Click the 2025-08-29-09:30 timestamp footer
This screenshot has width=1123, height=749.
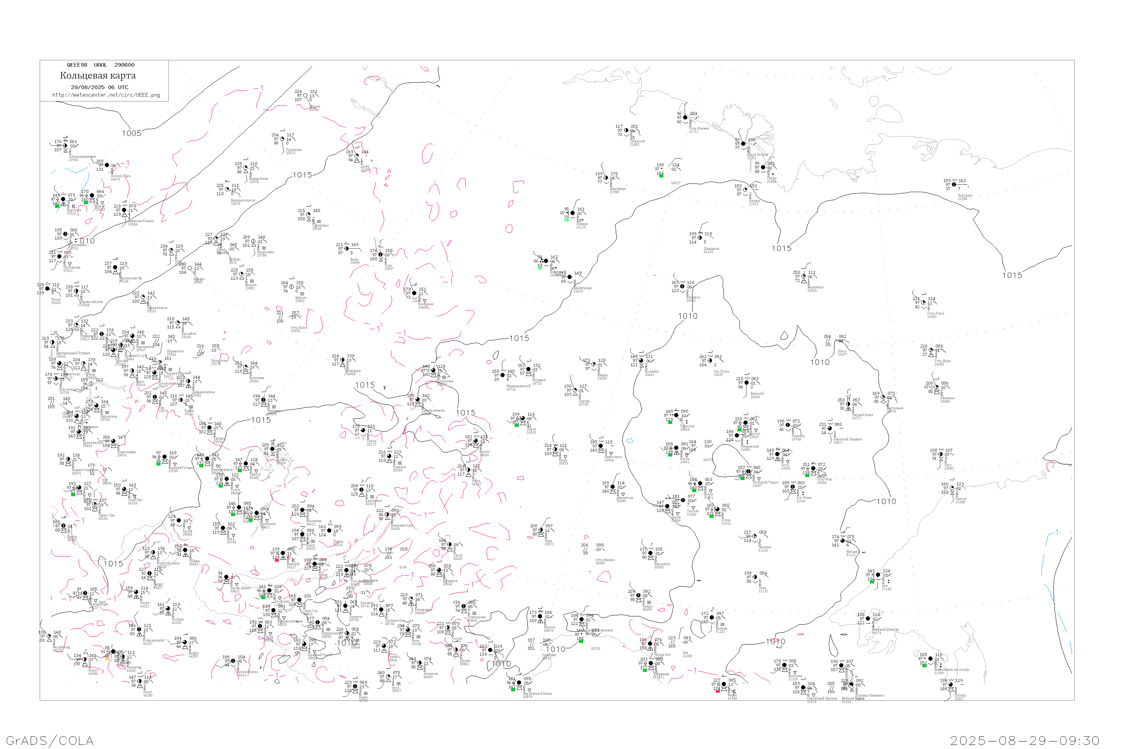1025,740
